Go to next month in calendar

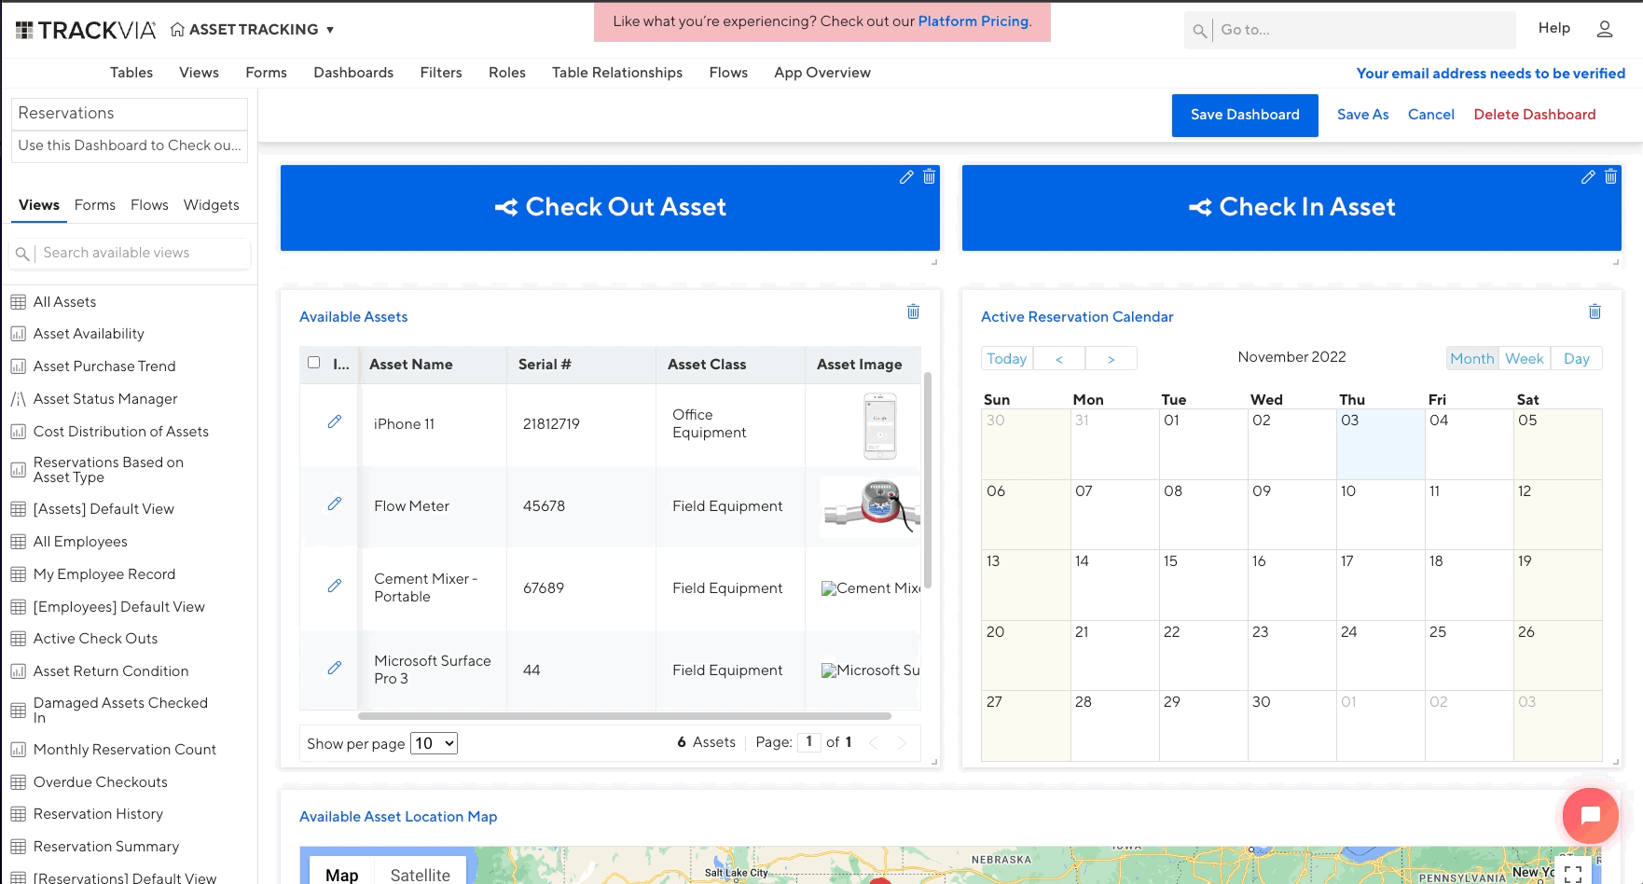(1111, 359)
